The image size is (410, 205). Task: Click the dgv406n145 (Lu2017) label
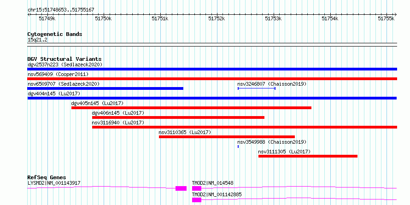118,113
